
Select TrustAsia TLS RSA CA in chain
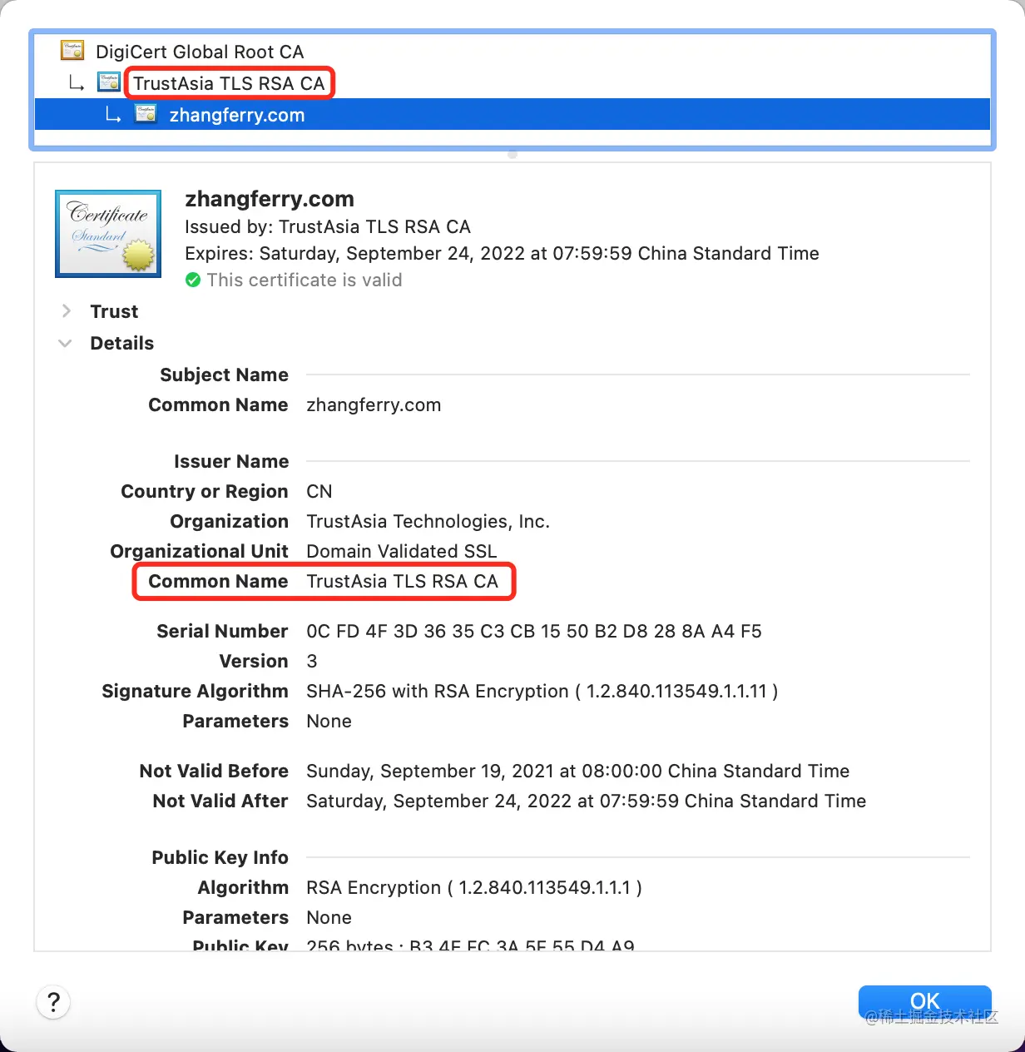pos(229,83)
